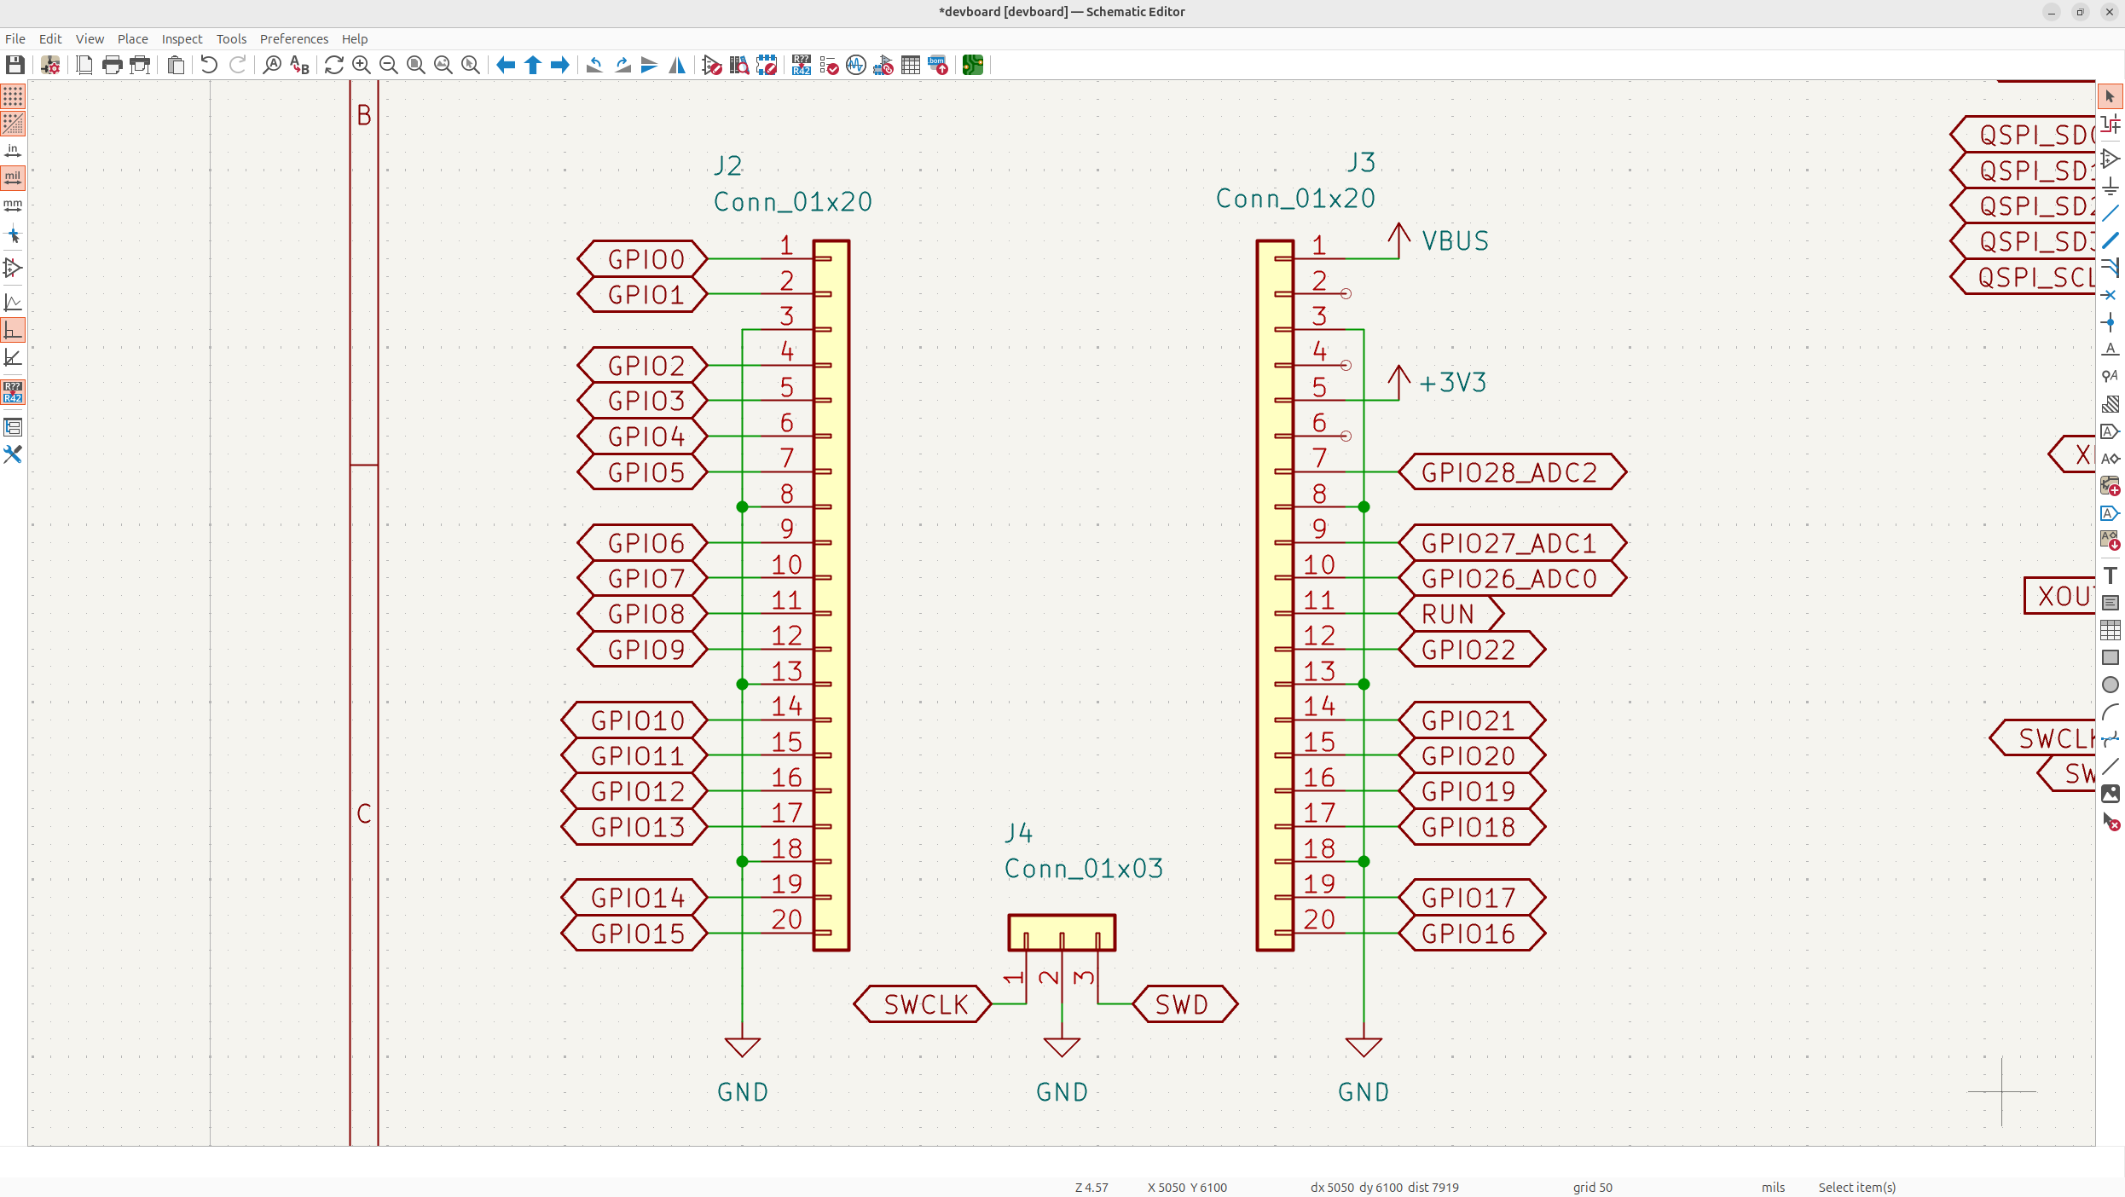Open the Inspect menu
2125x1197 pixels.
[x=182, y=39]
